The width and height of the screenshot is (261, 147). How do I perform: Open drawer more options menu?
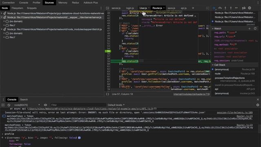(3, 100)
